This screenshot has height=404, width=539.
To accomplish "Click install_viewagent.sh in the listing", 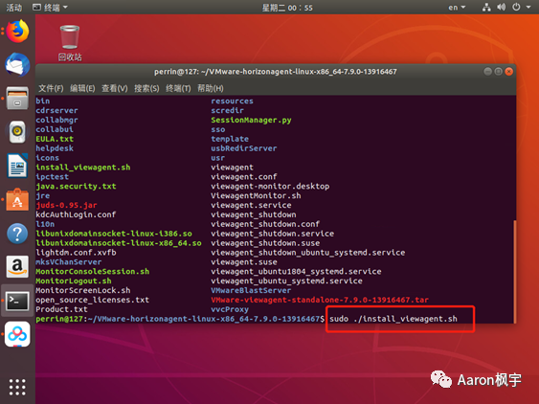I will [83, 168].
